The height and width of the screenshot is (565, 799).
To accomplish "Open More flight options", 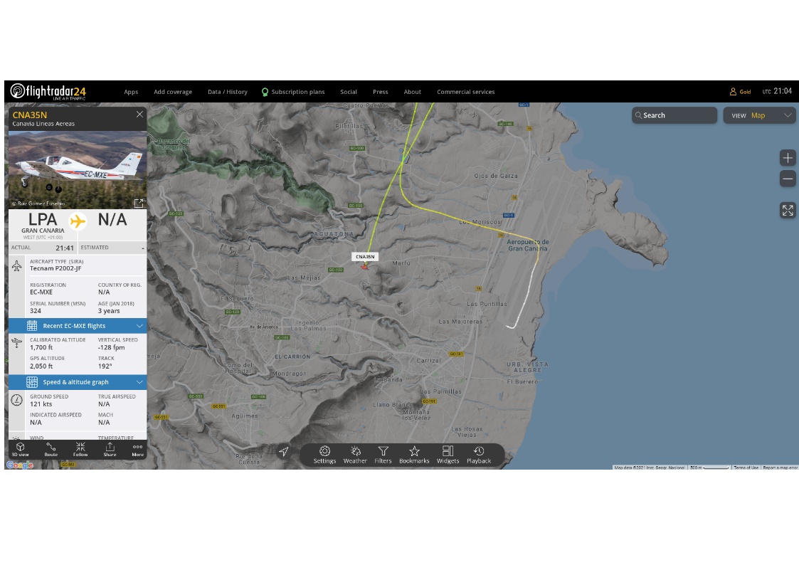I will click(137, 449).
